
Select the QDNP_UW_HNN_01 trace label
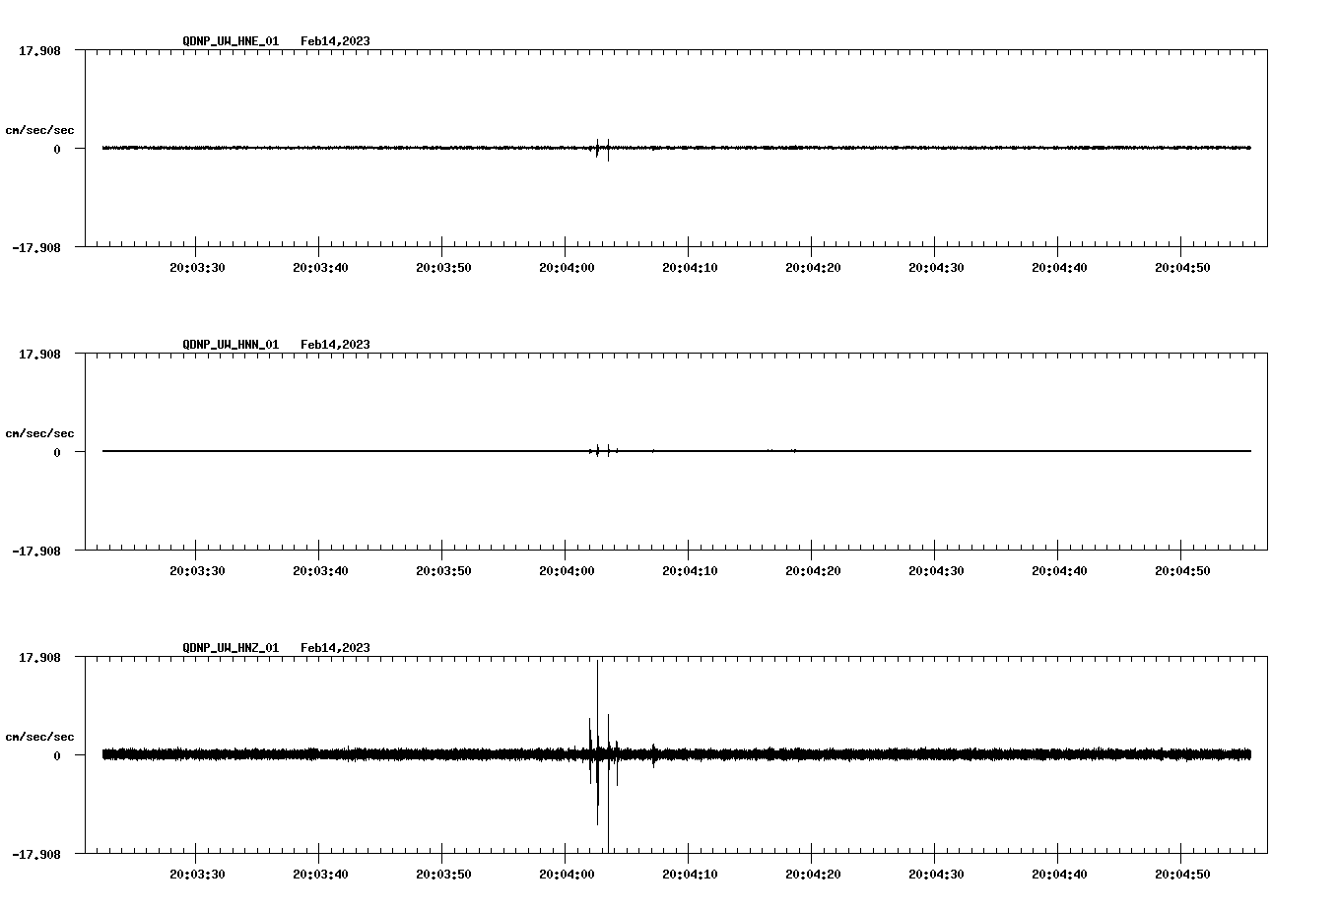[x=230, y=345]
